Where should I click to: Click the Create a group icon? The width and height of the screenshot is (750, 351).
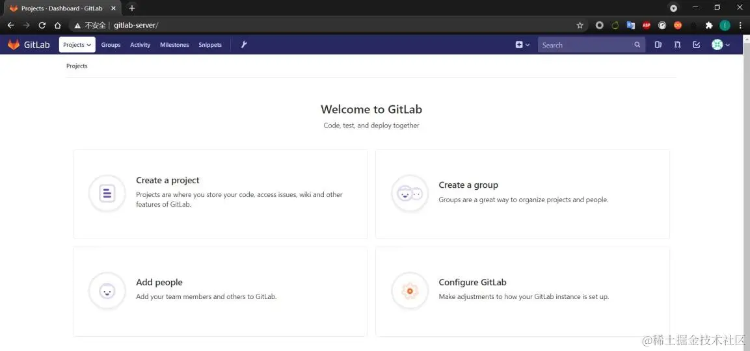pos(410,193)
